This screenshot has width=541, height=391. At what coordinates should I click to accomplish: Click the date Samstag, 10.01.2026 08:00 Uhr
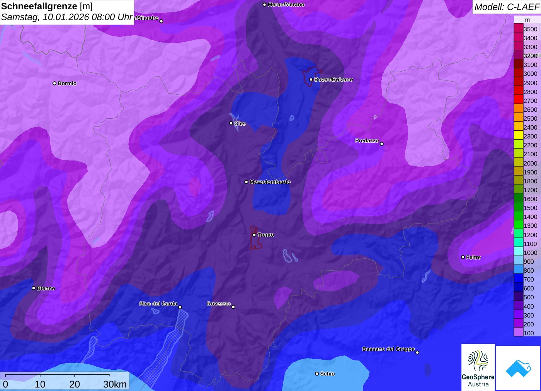(x=67, y=17)
